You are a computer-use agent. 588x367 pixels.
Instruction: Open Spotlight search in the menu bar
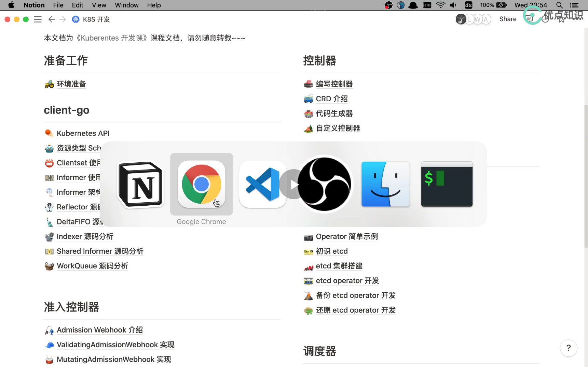click(559, 5)
